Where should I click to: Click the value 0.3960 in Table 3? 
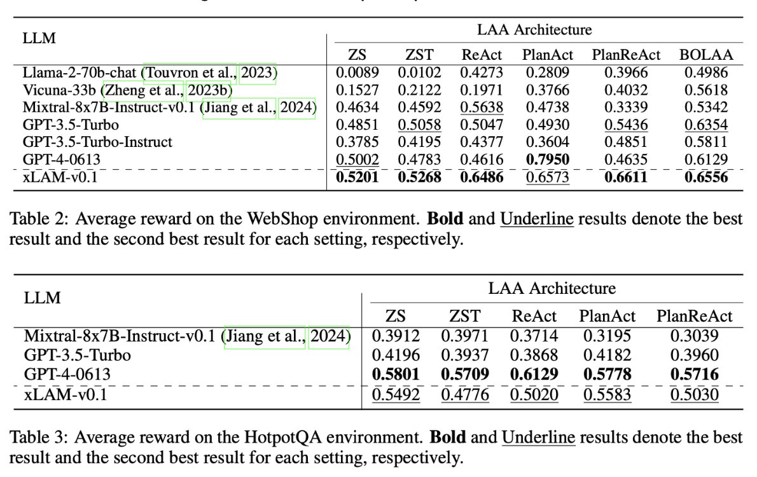[694, 356]
